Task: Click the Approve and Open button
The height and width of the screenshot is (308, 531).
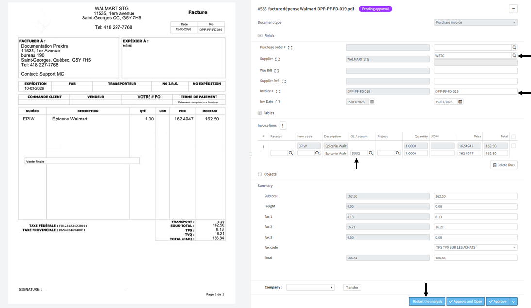Action: pos(465,301)
